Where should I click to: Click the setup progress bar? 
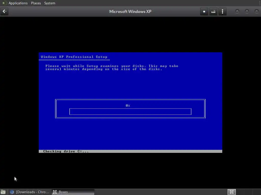[x=130, y=112]
